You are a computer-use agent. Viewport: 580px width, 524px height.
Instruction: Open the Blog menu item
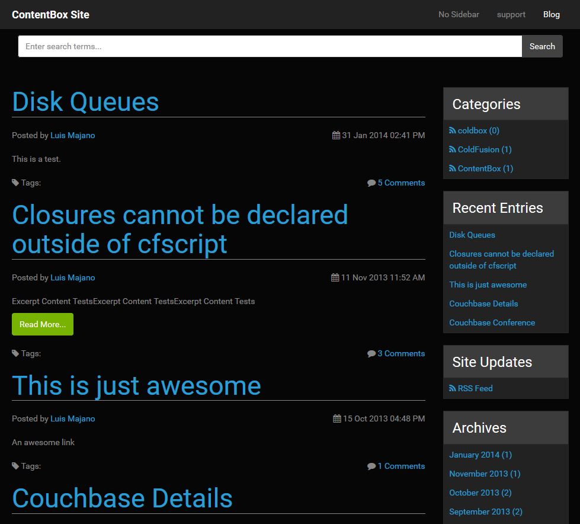551,14
